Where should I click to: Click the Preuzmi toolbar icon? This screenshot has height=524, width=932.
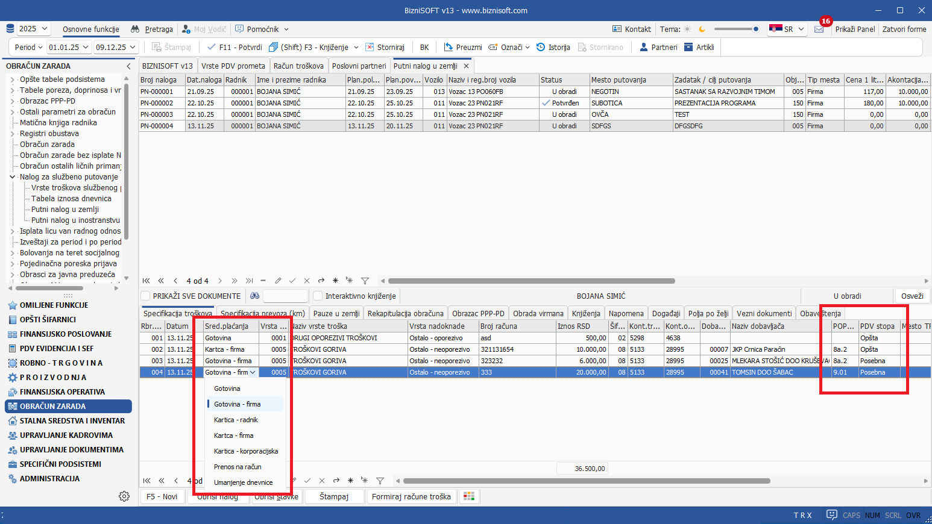click(x=449, y=47)
